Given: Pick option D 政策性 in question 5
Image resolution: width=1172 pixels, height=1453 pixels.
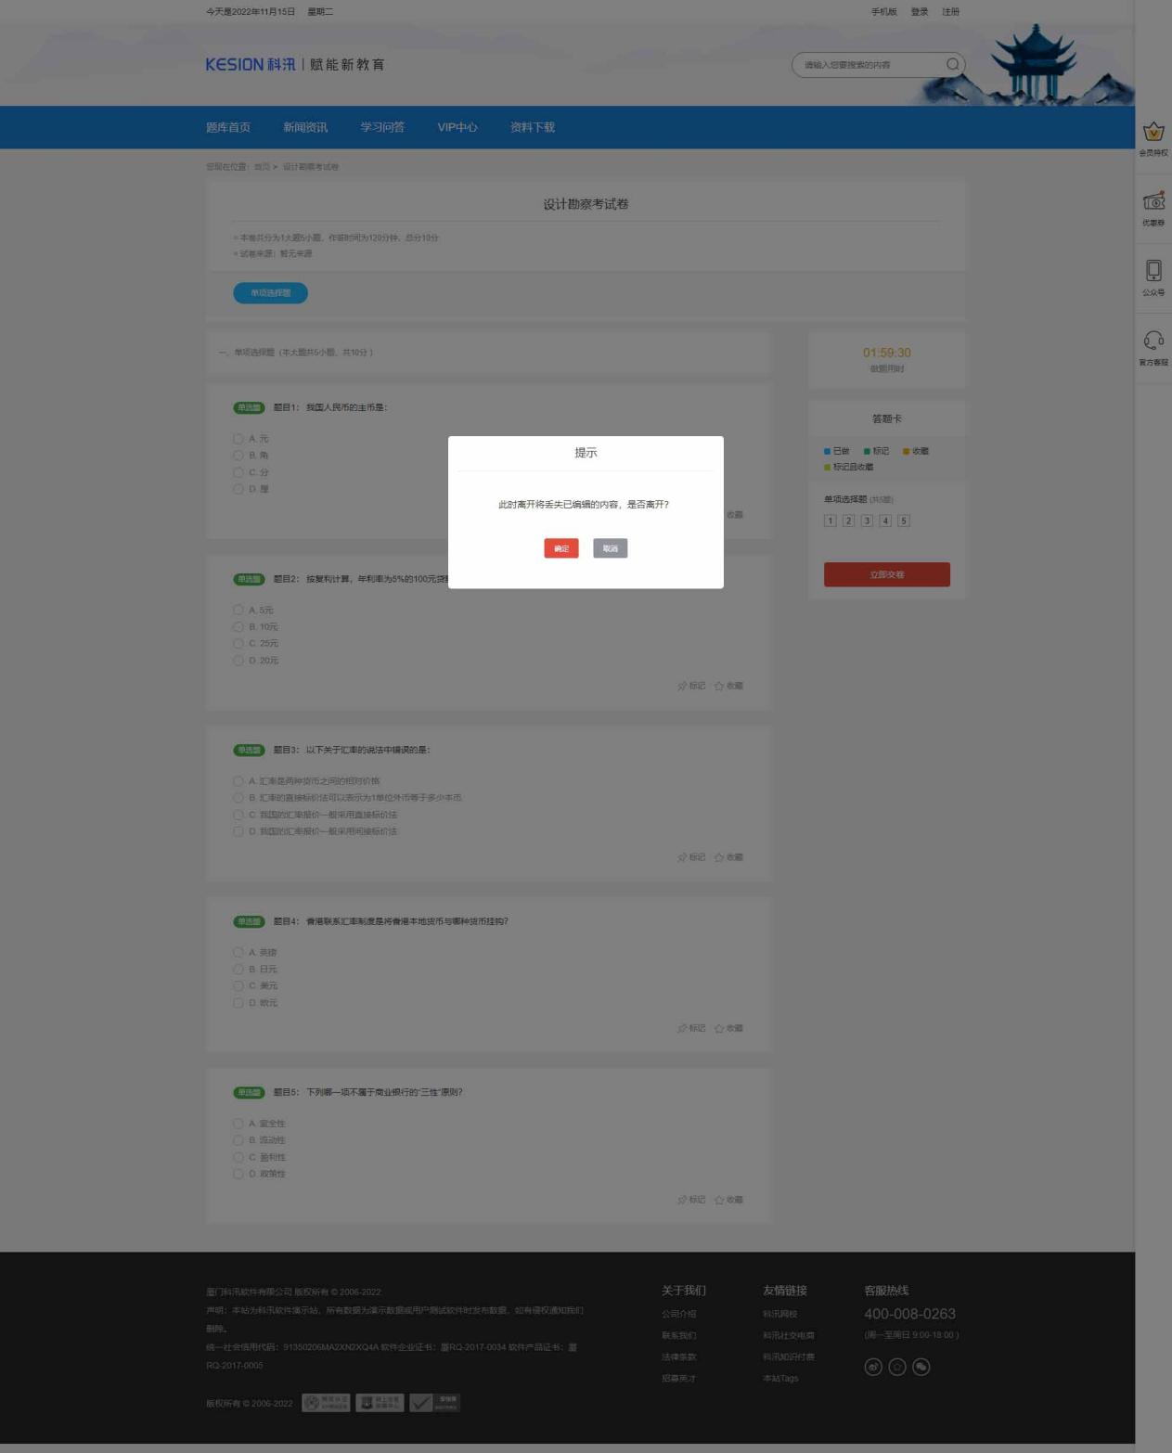Looking at the screenshot, I should point(238,1175).
